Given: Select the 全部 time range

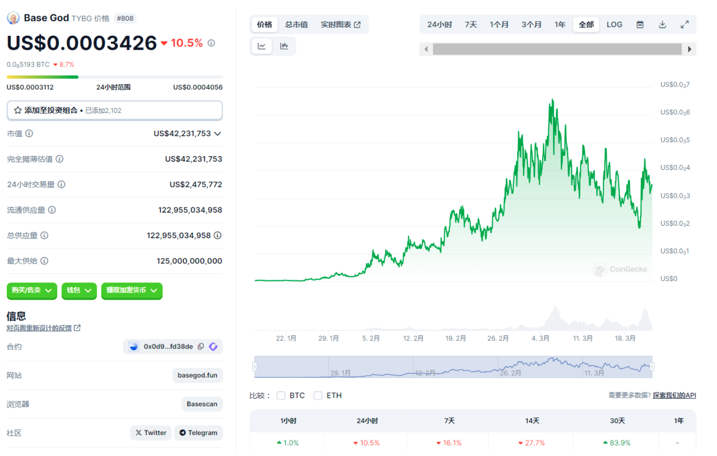Looking at the screenshot, I should [586, 24].
